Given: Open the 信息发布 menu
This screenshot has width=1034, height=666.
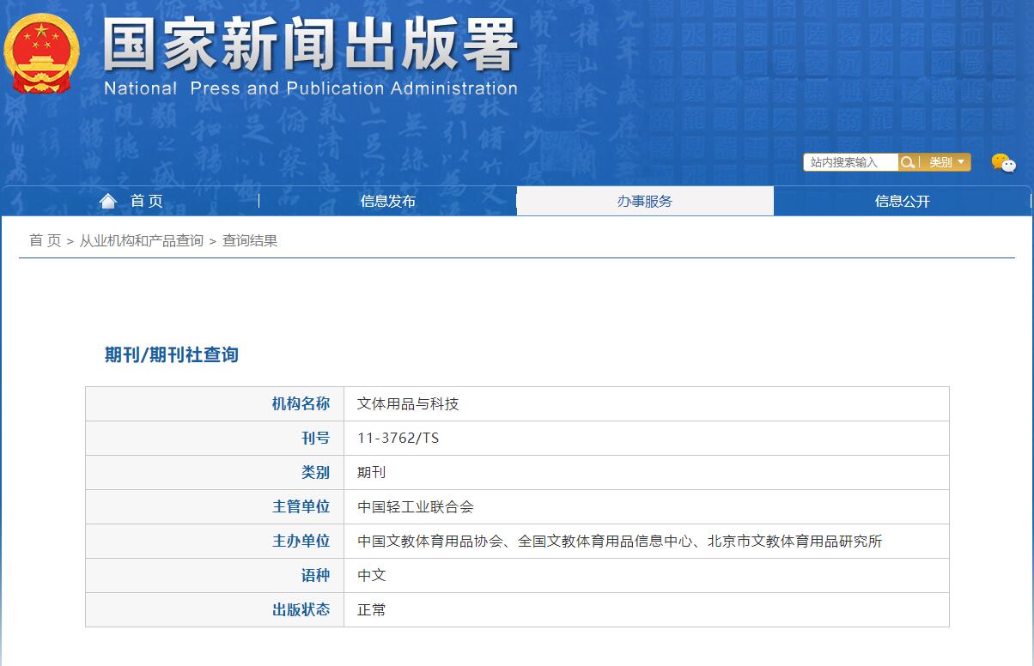Looking at the screenshot, I should [x=386, y=200].
